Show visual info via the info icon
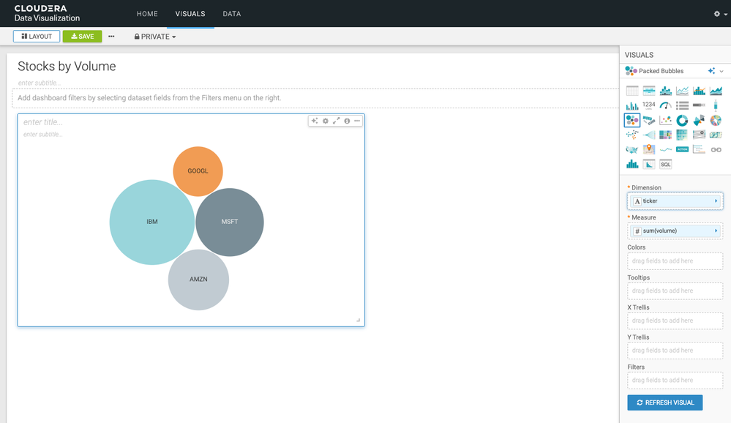The width and height of the screenshot is (731, 423). click(347, 121)
